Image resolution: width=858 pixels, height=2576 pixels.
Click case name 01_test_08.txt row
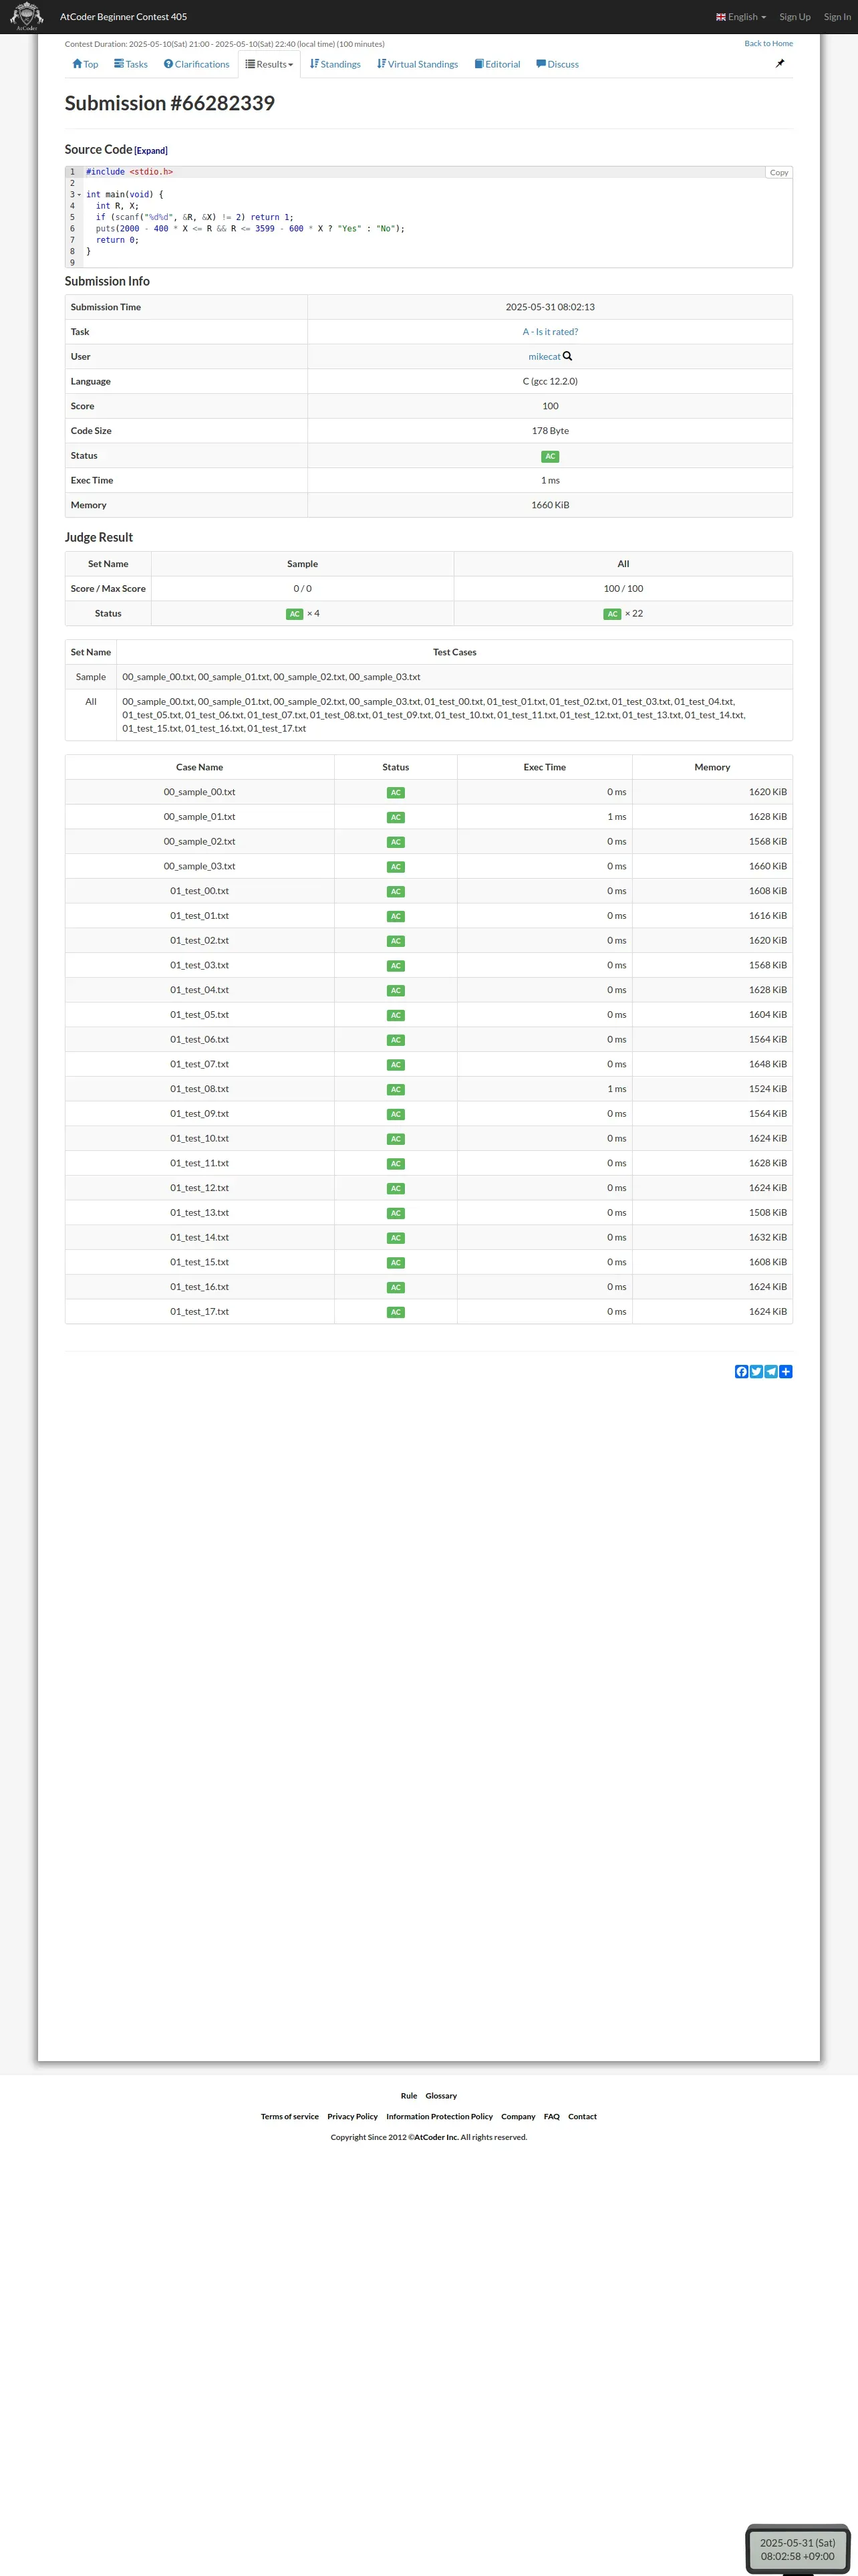(x=200, y=1089)
